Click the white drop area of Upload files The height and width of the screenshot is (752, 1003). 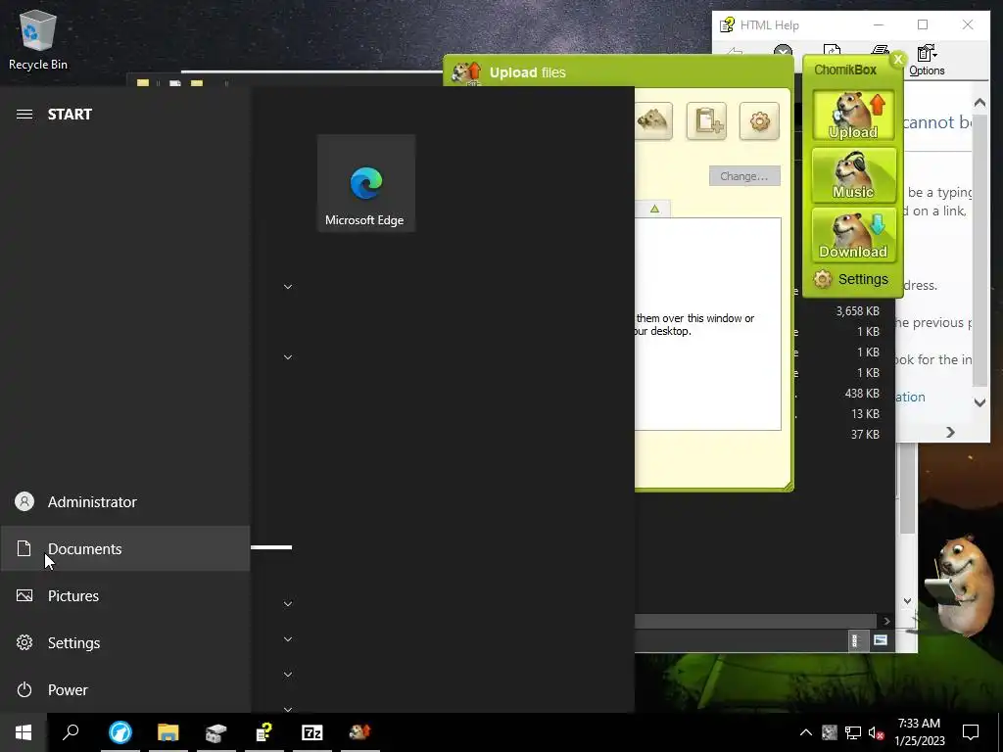click(x=707, y=324)
